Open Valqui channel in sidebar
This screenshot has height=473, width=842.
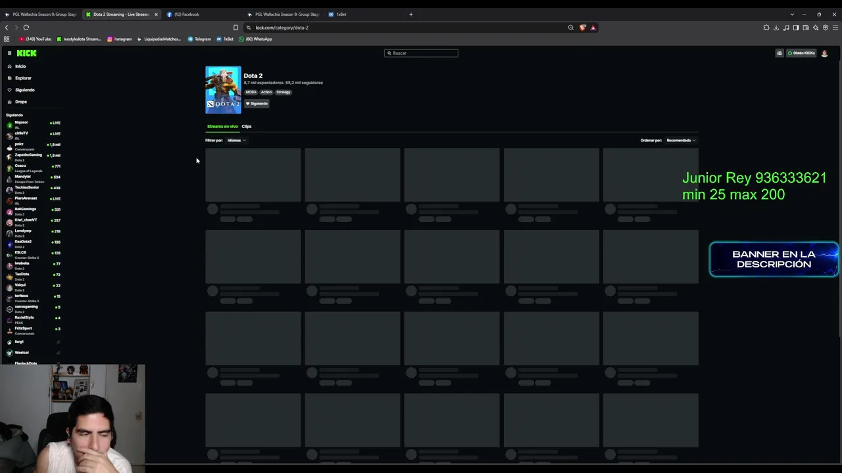pyautogui.click(x=33, y=286)
